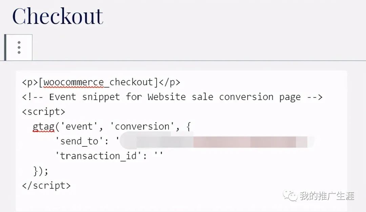Open the block options three-dot menu
The image size is (366, 212).
click(x=19, y=48)
